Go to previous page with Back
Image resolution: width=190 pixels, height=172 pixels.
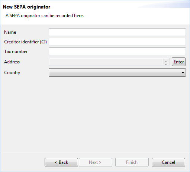pos(61,162)
